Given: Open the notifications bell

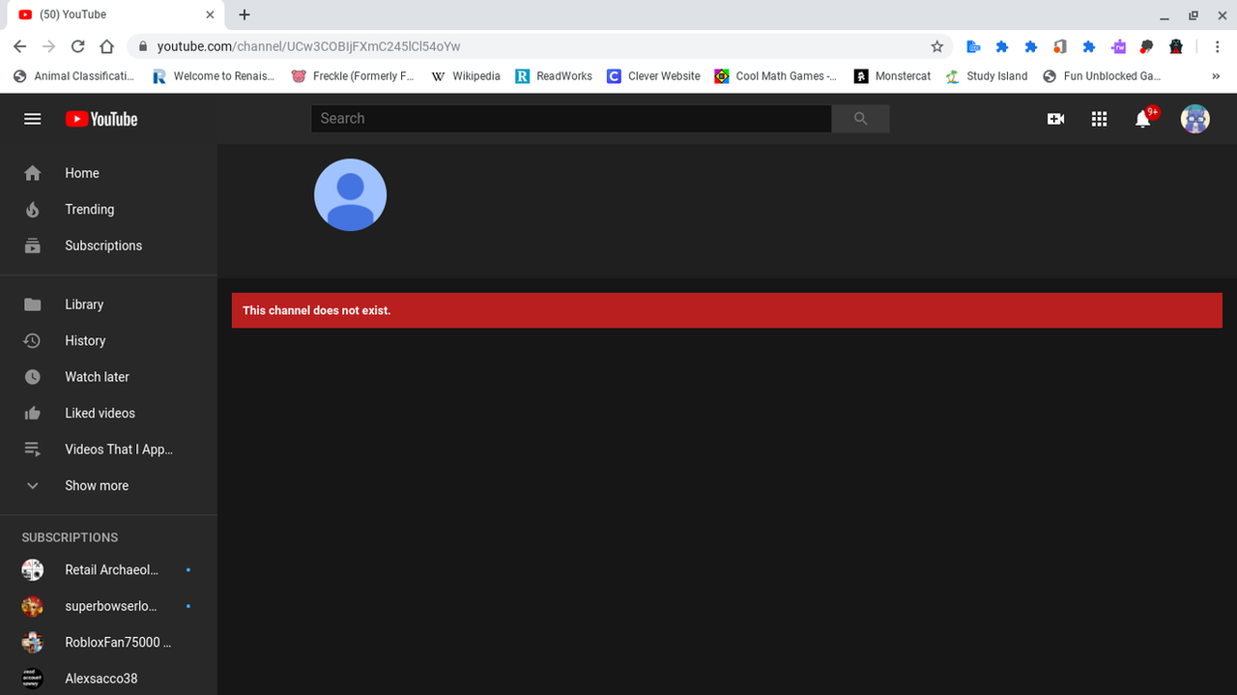Looking at the screenshot, I should point(1143,119).
